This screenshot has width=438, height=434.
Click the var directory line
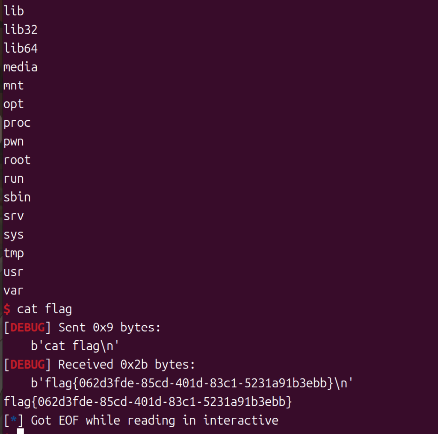pyautogui.click(x=14, y=291)
